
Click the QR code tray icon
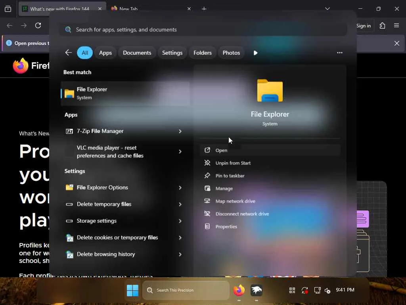292,290
